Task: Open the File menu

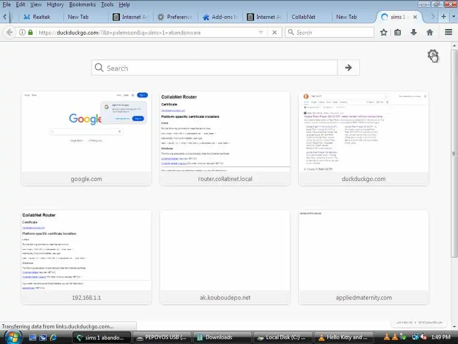Action: [6, 4]
